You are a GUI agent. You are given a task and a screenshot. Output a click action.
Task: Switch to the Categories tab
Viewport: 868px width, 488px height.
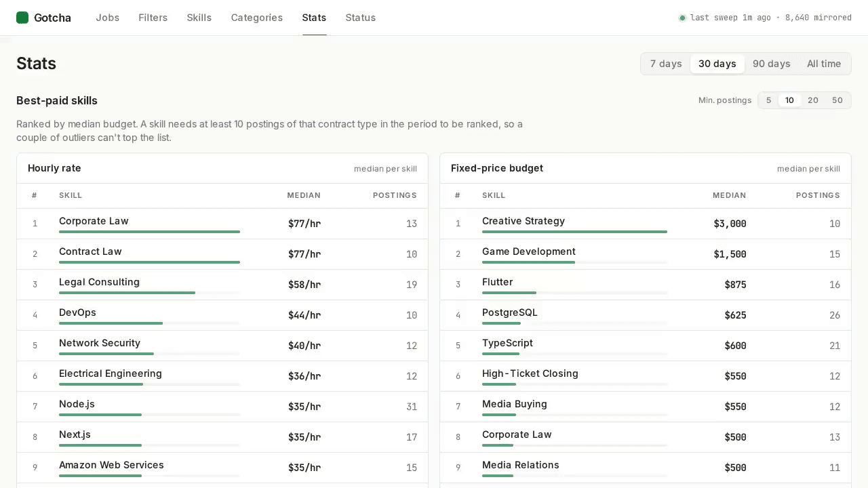pos(257,18)
